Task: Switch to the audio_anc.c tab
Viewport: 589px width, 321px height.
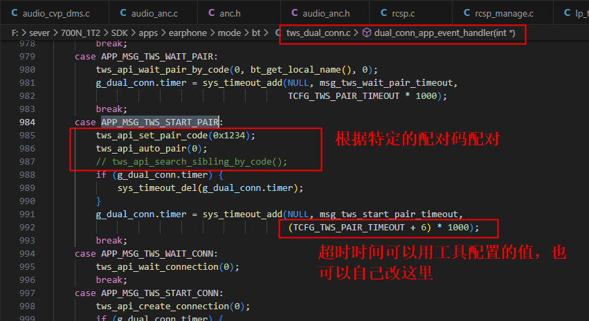Action: coord(153,13)
